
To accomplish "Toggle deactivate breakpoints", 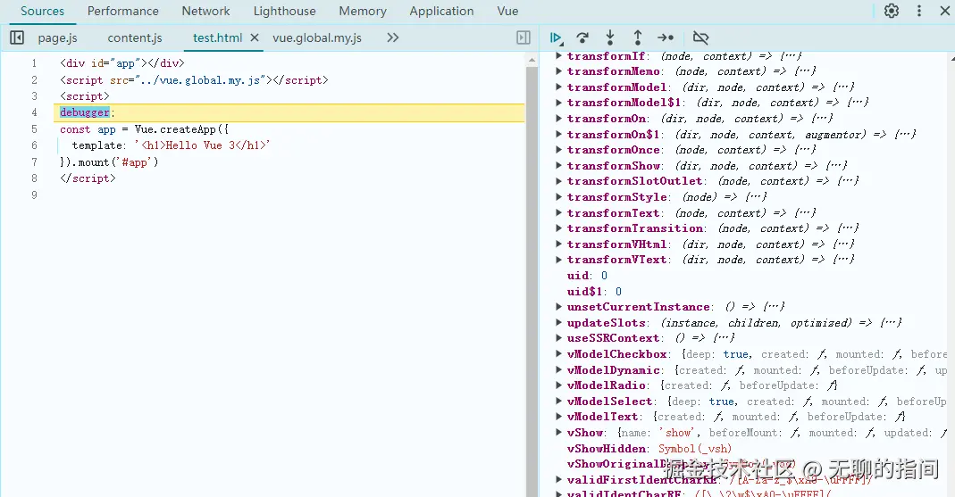I will click(x=700, y=37).
